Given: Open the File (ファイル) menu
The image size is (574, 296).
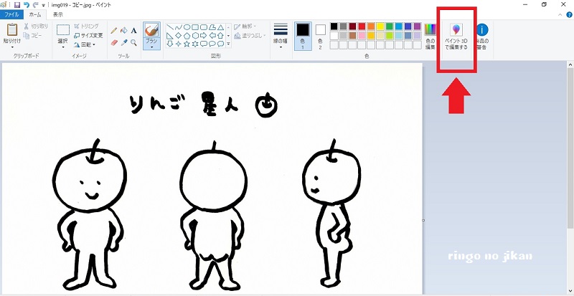Looking at the screenshot, I should pos(11,15).
